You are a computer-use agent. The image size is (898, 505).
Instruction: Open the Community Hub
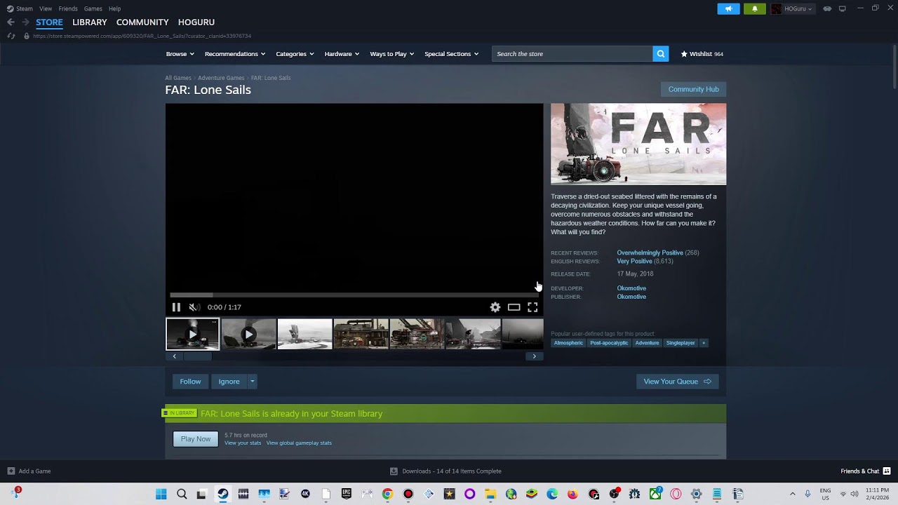click(693, 89)
